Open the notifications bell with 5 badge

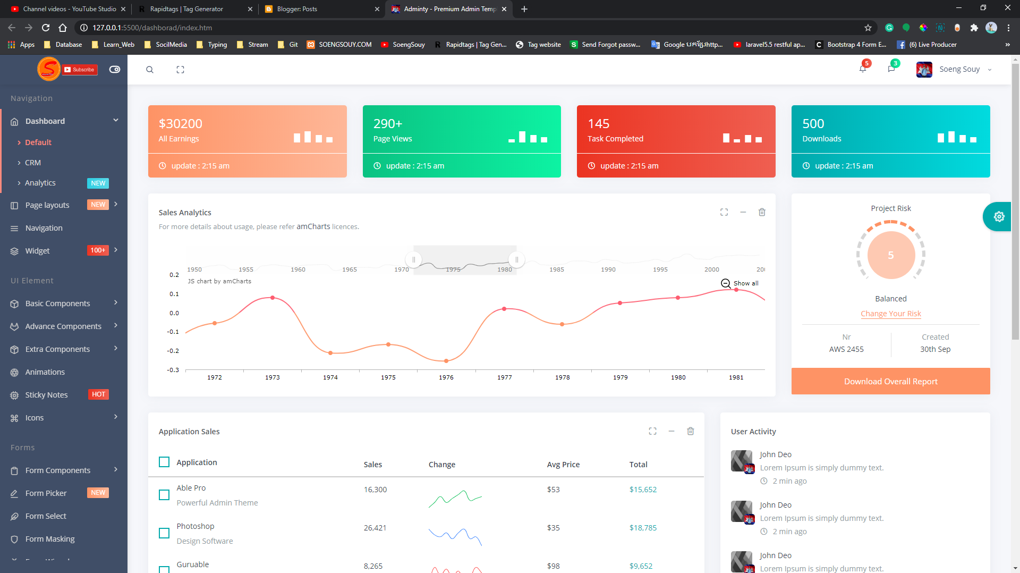(x=863, y=69)
